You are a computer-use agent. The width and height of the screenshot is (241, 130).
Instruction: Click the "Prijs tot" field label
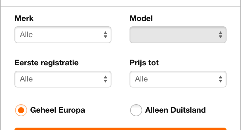pos(144,63)
